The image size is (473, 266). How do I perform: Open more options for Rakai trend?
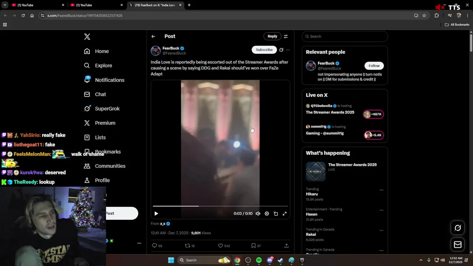pyautogui.click(x=381, y=231)
